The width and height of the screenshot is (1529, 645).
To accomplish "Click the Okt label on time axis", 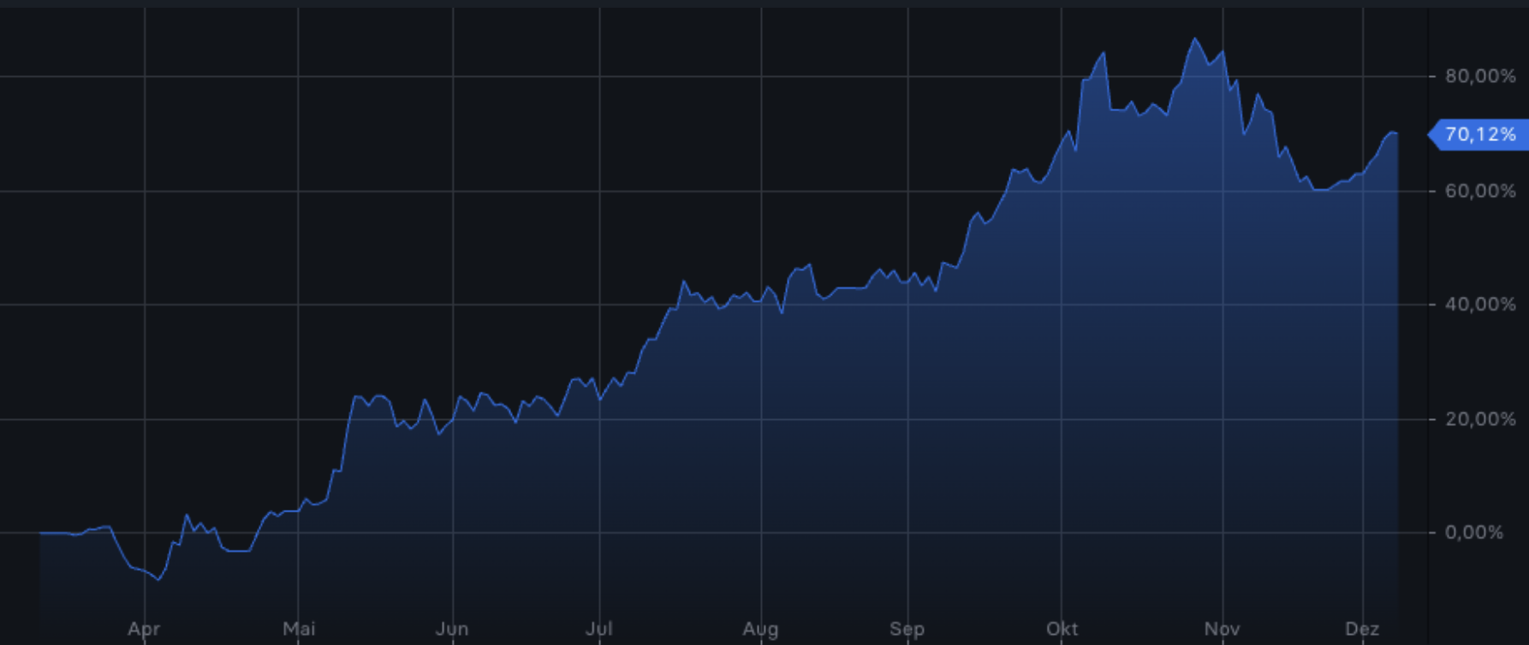I will 1062,630.
